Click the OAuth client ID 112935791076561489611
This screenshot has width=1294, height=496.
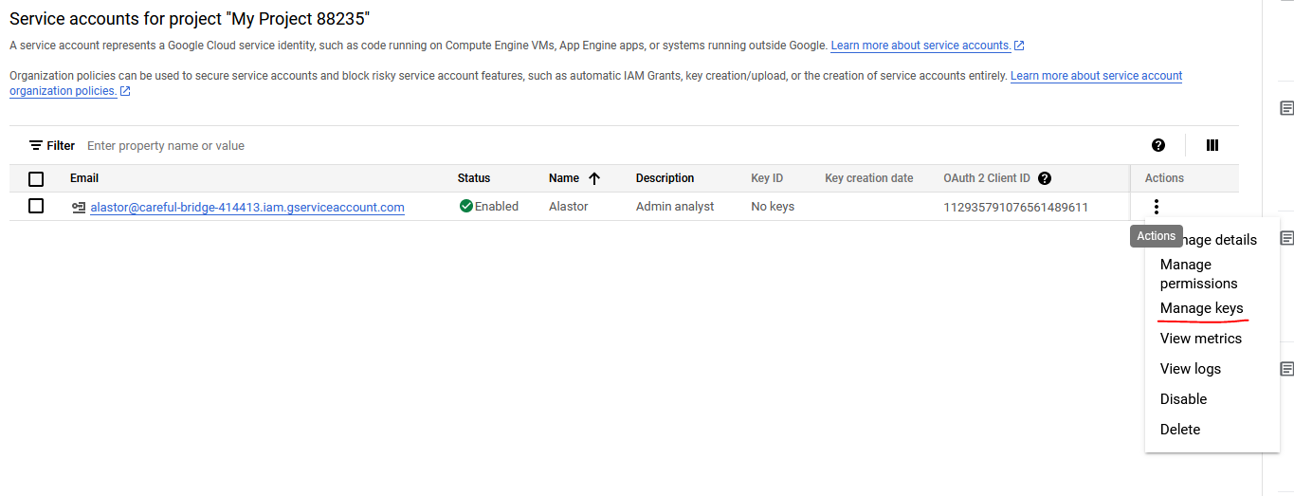point(1015,207)
